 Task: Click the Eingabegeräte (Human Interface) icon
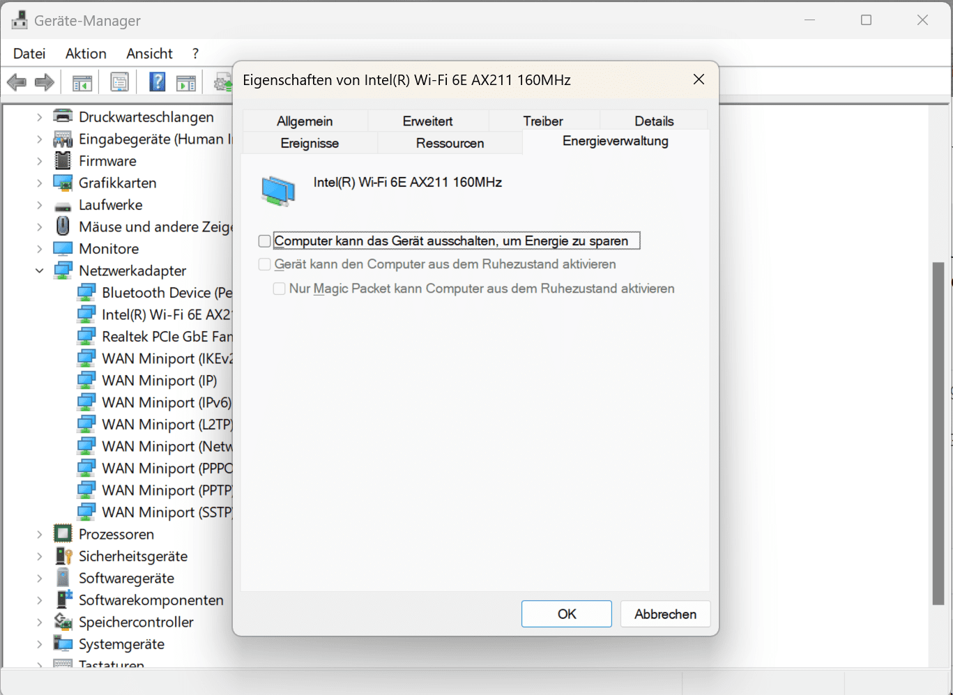pyautogui.click(x=63, y=139)
